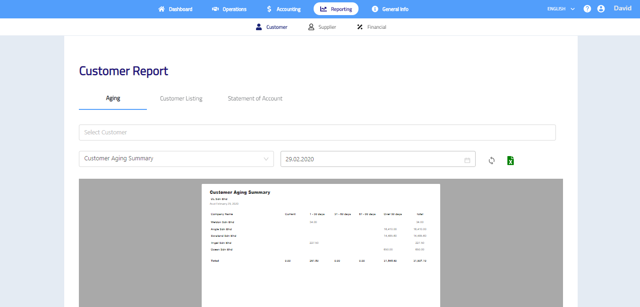Click the user profile avatar icon

601,9
